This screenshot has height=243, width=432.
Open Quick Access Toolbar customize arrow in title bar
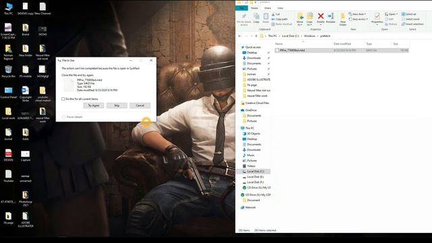click(x=256, y=2)
